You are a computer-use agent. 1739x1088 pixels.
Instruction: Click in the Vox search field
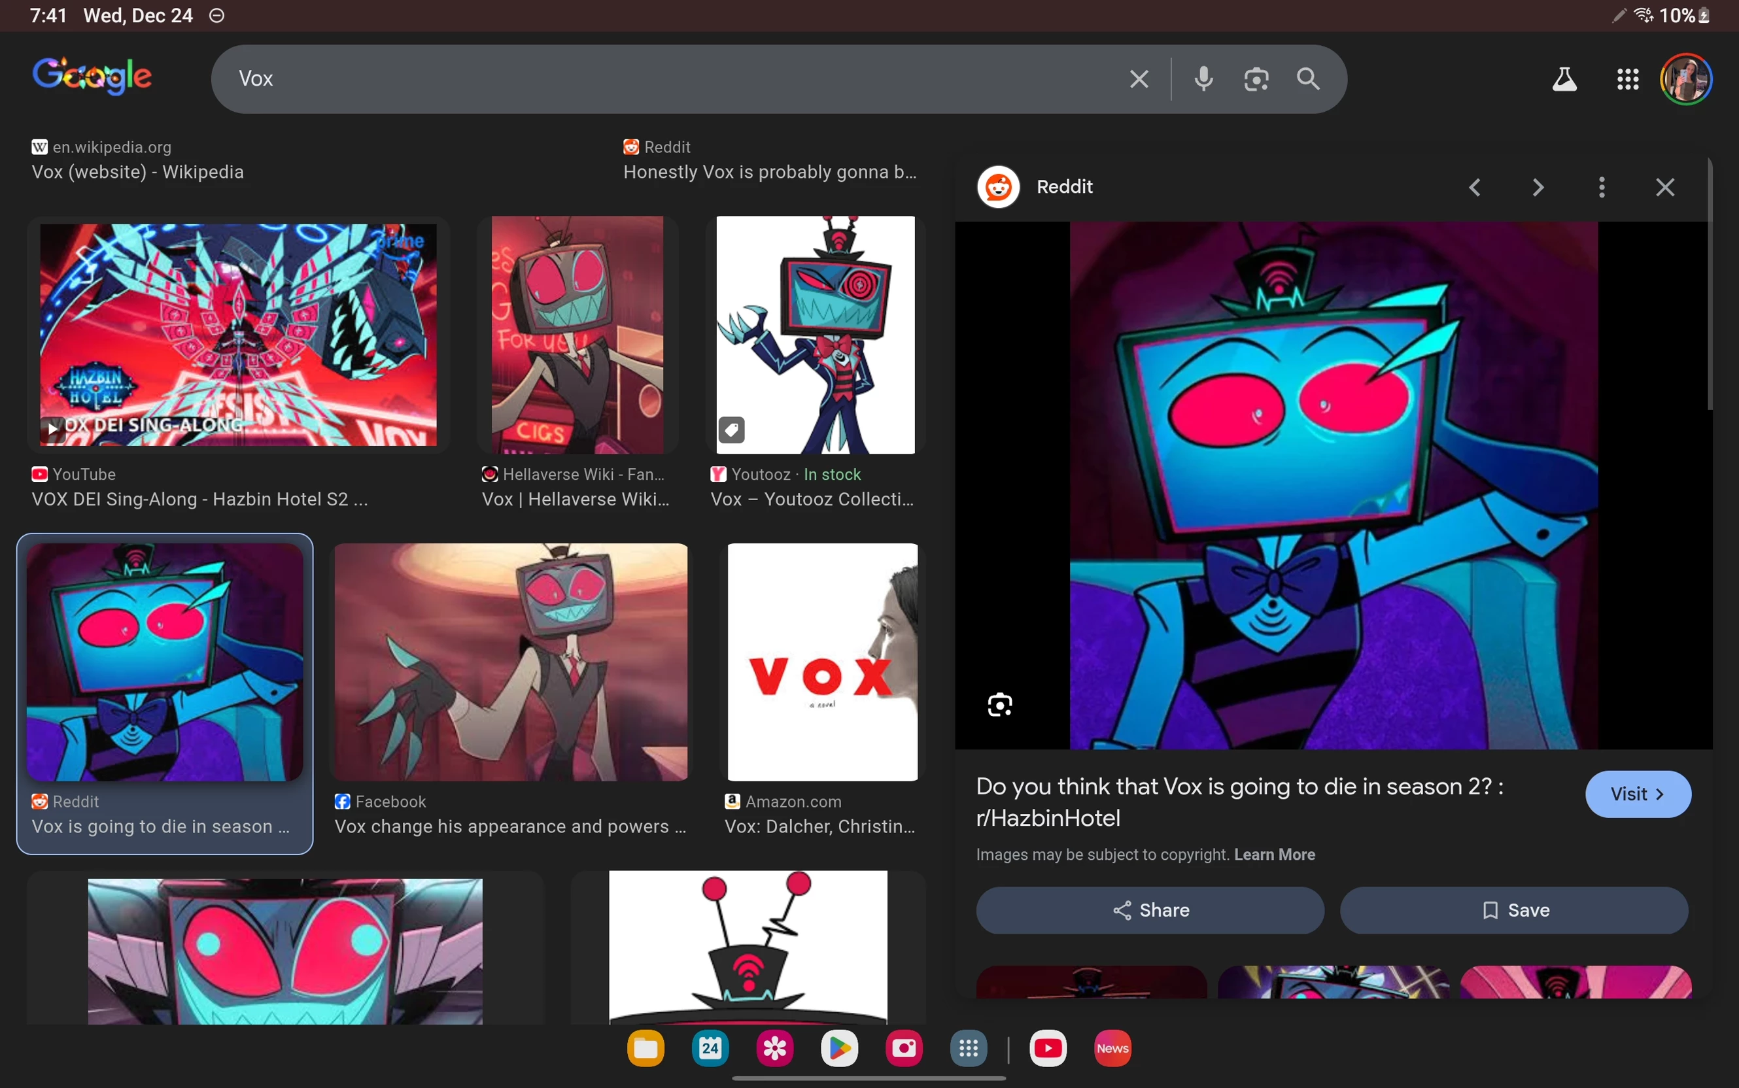click(x=648, y=78)
